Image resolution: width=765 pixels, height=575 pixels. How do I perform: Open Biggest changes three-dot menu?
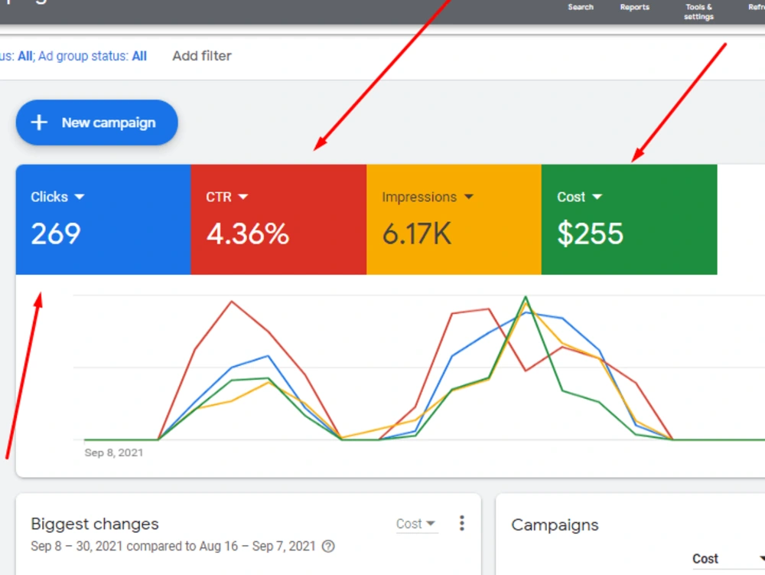pyautogui.click(x=461, y=523)
